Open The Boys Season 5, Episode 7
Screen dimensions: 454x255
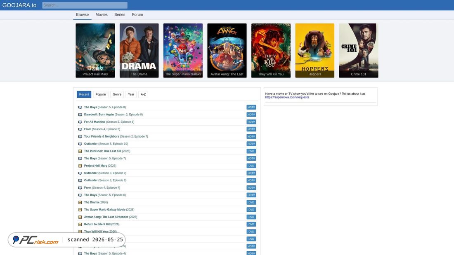click(x=105, y=159)
